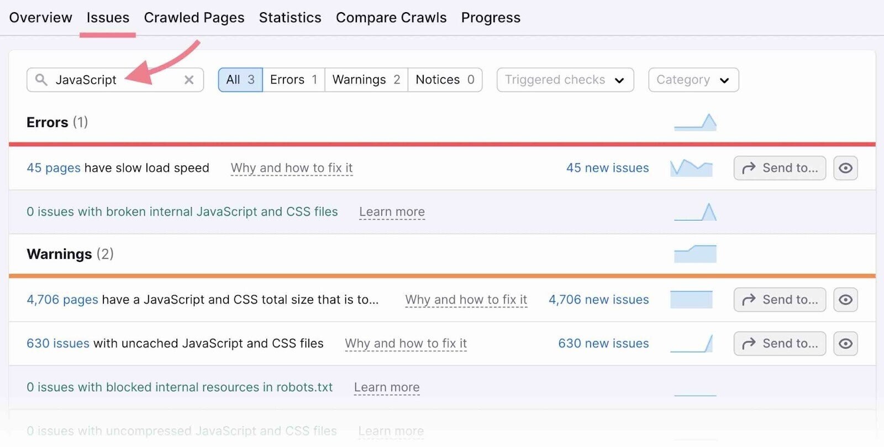Hide the slow load speed issue via eye icon
This screenshot has width=884, height=447.
(x=846, y=168)
